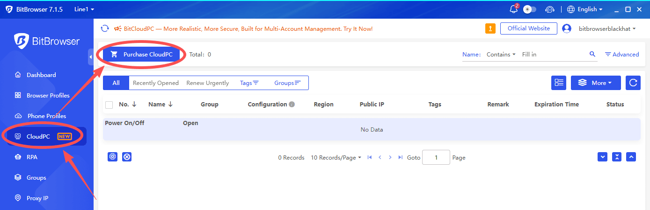Focus the Goto page number field

point(436,157)
